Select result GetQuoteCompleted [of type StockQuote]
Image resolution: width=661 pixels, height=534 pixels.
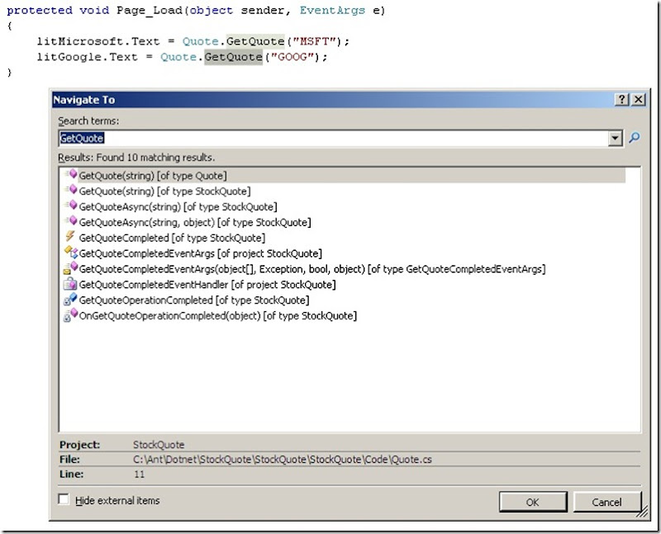point(172,238)
